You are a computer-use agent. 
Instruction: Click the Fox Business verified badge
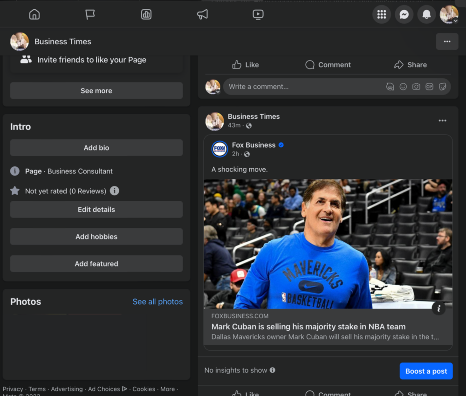pos(281,145)
